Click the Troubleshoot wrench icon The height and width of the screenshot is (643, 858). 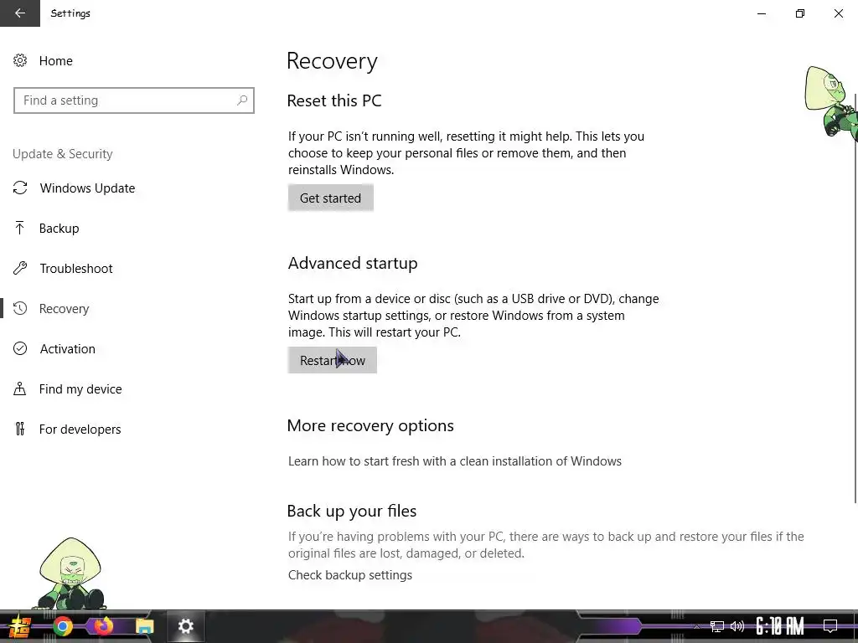pyautogui.click(x=20, y=269)
